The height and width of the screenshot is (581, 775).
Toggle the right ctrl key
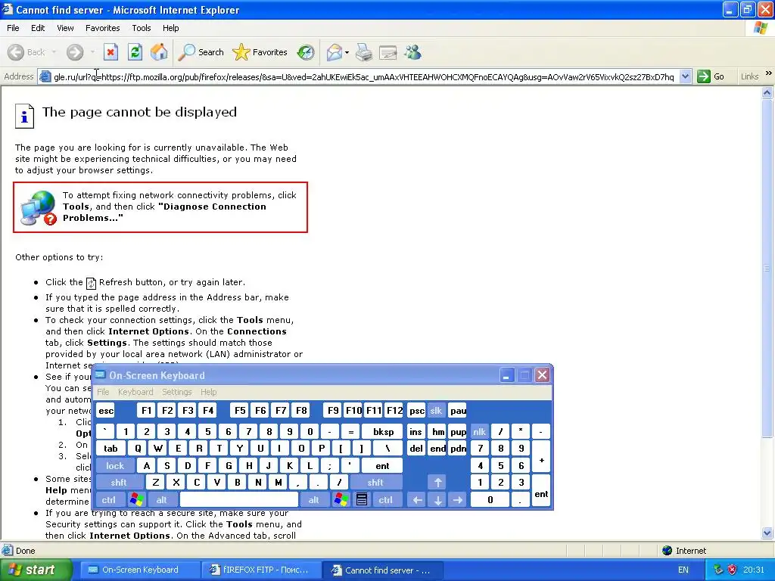pos(385,500)
